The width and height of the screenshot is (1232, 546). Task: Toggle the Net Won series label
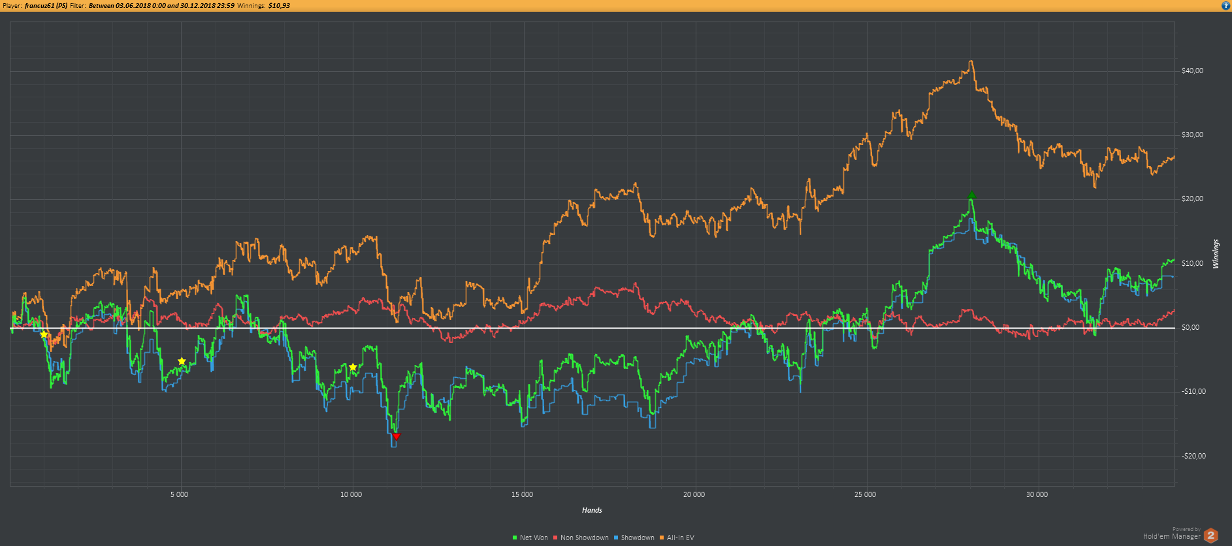click(x=534, y=538)
